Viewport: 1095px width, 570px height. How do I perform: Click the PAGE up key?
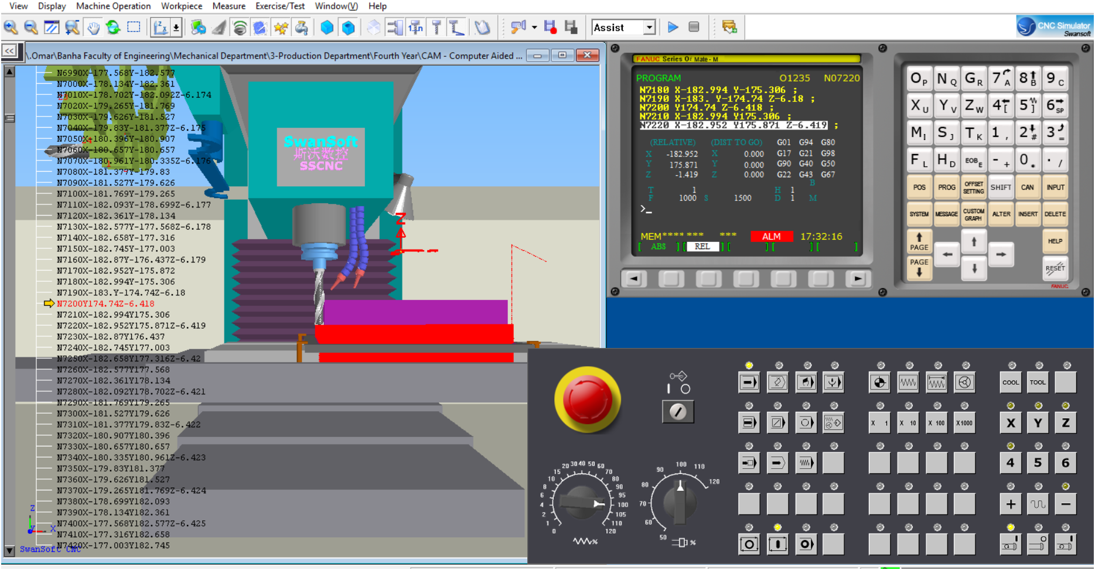tap(919, 241)
